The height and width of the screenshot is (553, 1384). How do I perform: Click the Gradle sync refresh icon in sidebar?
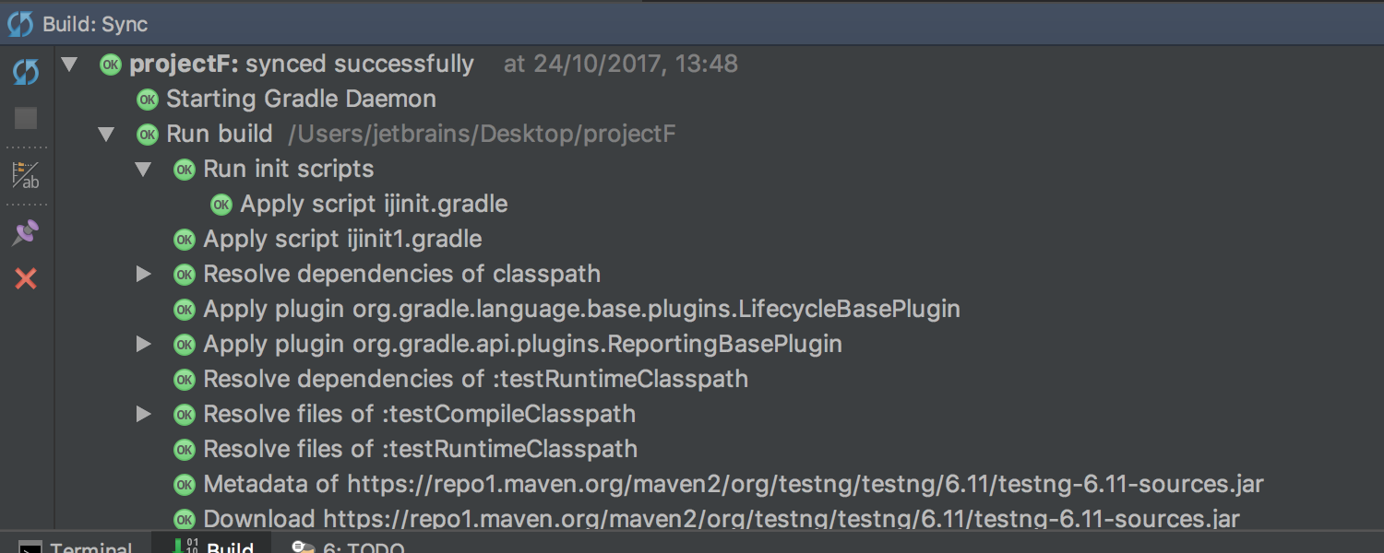26,72
